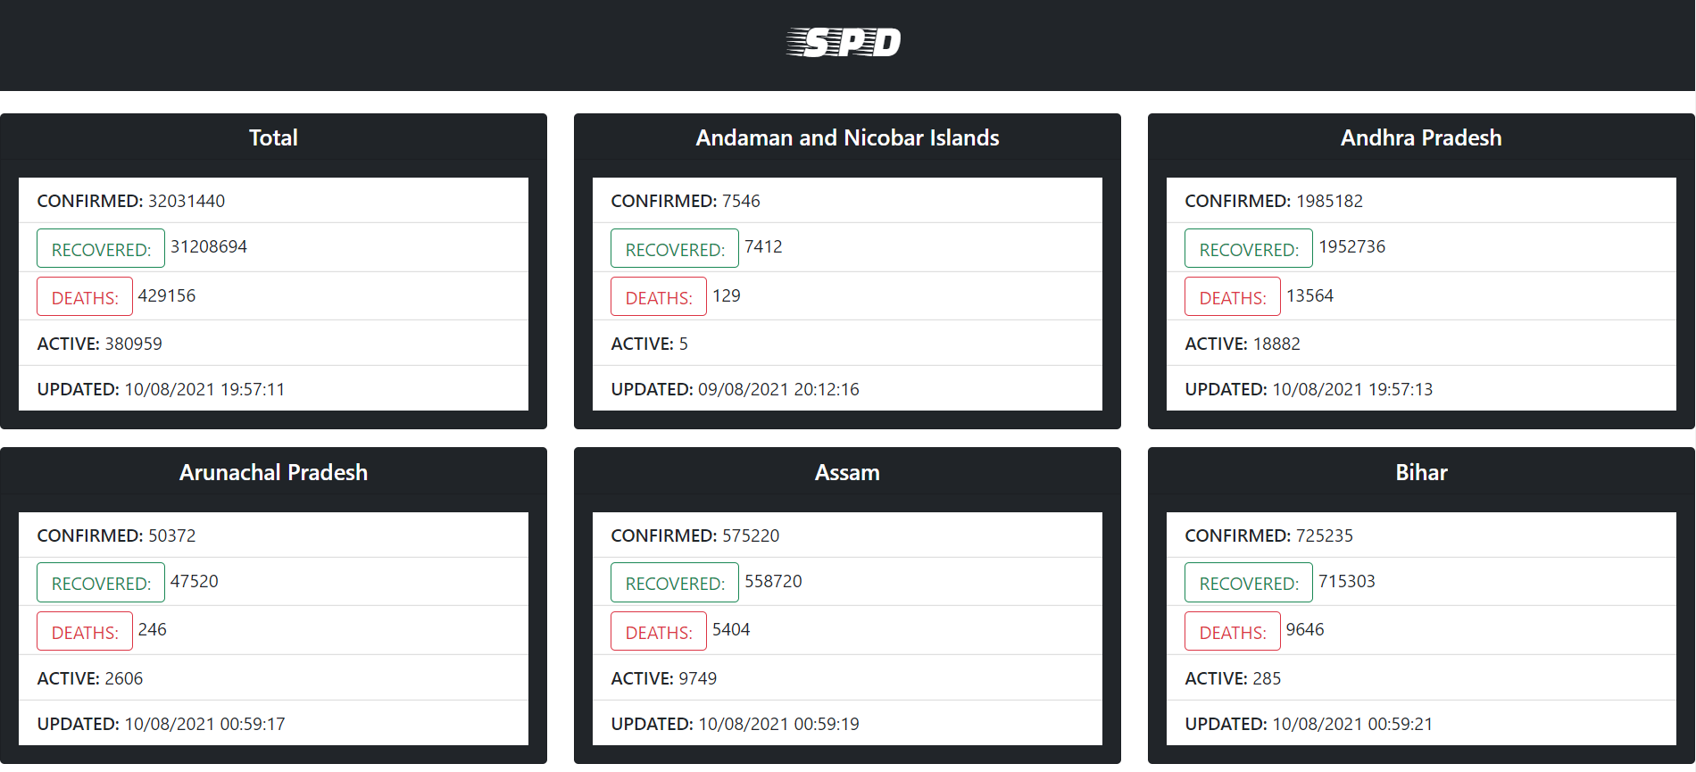
Task: Click Andhra Pradesh DEATHS button
Action: click(1233, 296)
